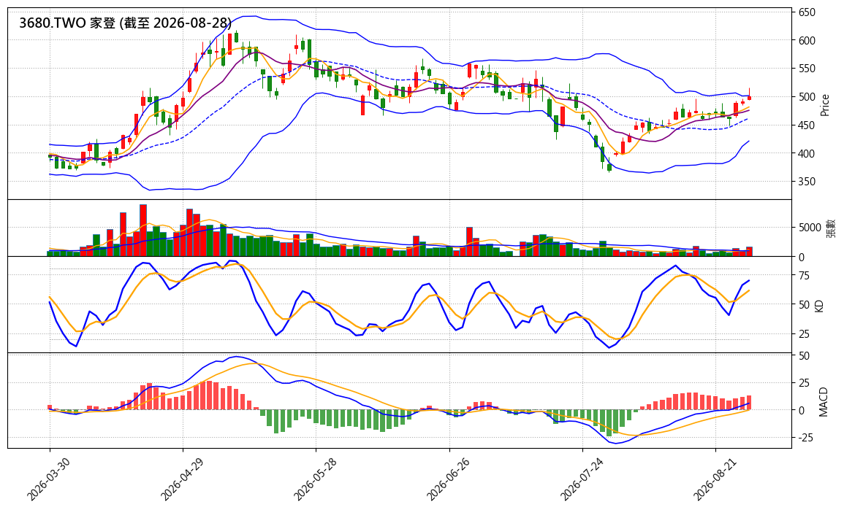Click the 25 tick on MACD axis
Screen dimensions: 844x510
pyautogui.click(x=804, y=384)
